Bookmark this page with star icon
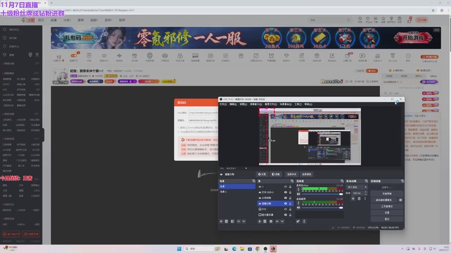This screenshot has width=451, height=253. tap(433, 10)
